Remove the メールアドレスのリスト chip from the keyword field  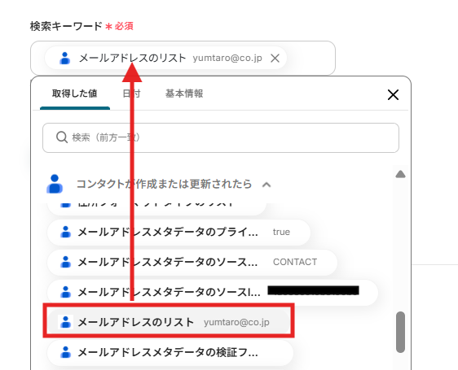tap(275, 58)
